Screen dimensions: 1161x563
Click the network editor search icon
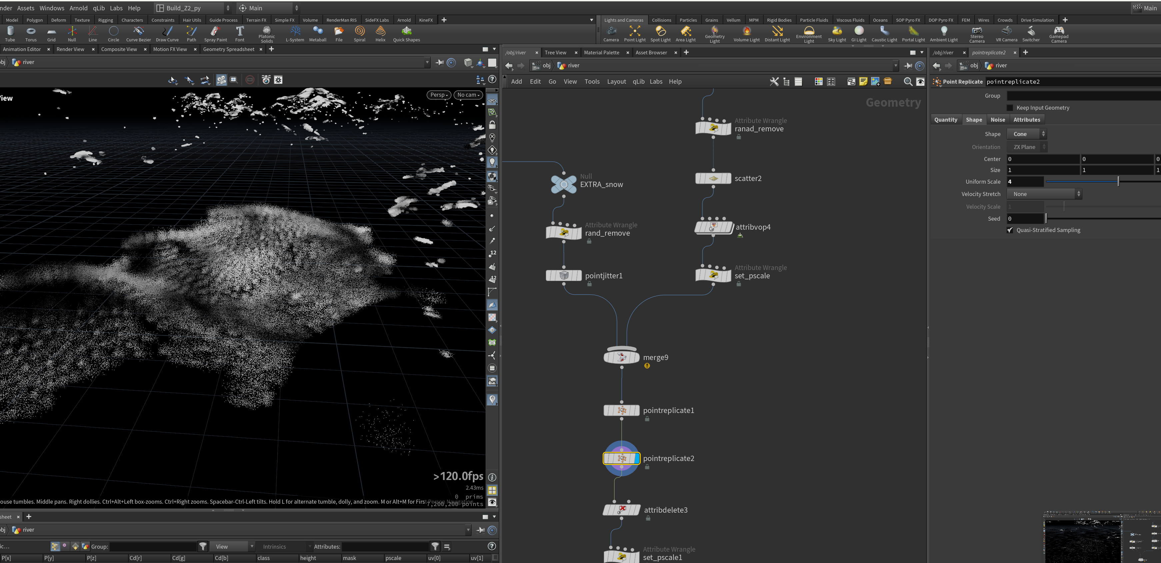(x=908, y=82)
